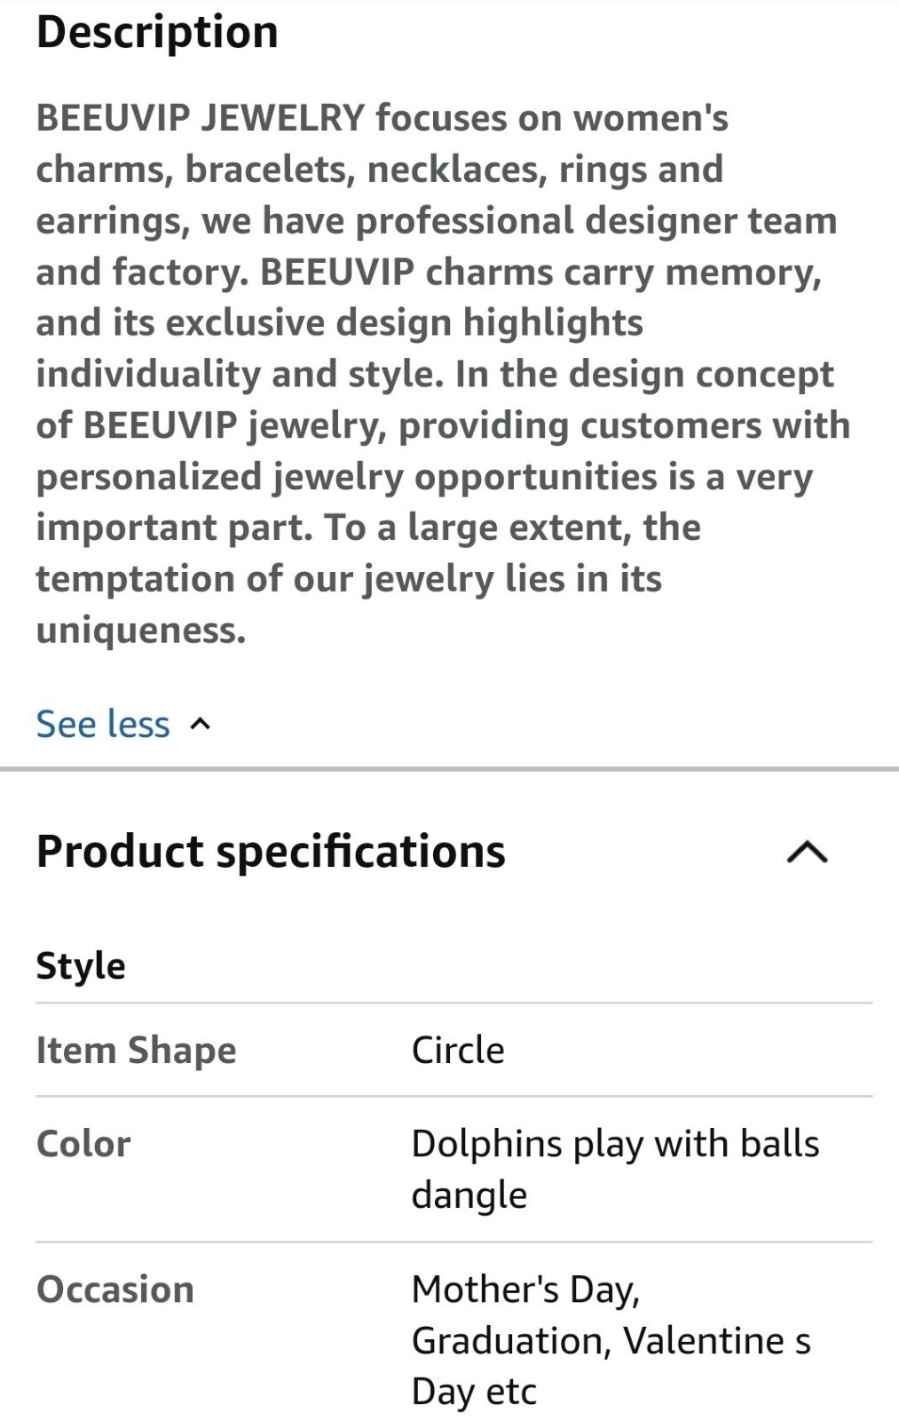Tap the divider below See less

[x=449, y=769]
